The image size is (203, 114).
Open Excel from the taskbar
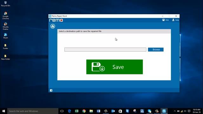pyautogui.click(x=77, y=111)
